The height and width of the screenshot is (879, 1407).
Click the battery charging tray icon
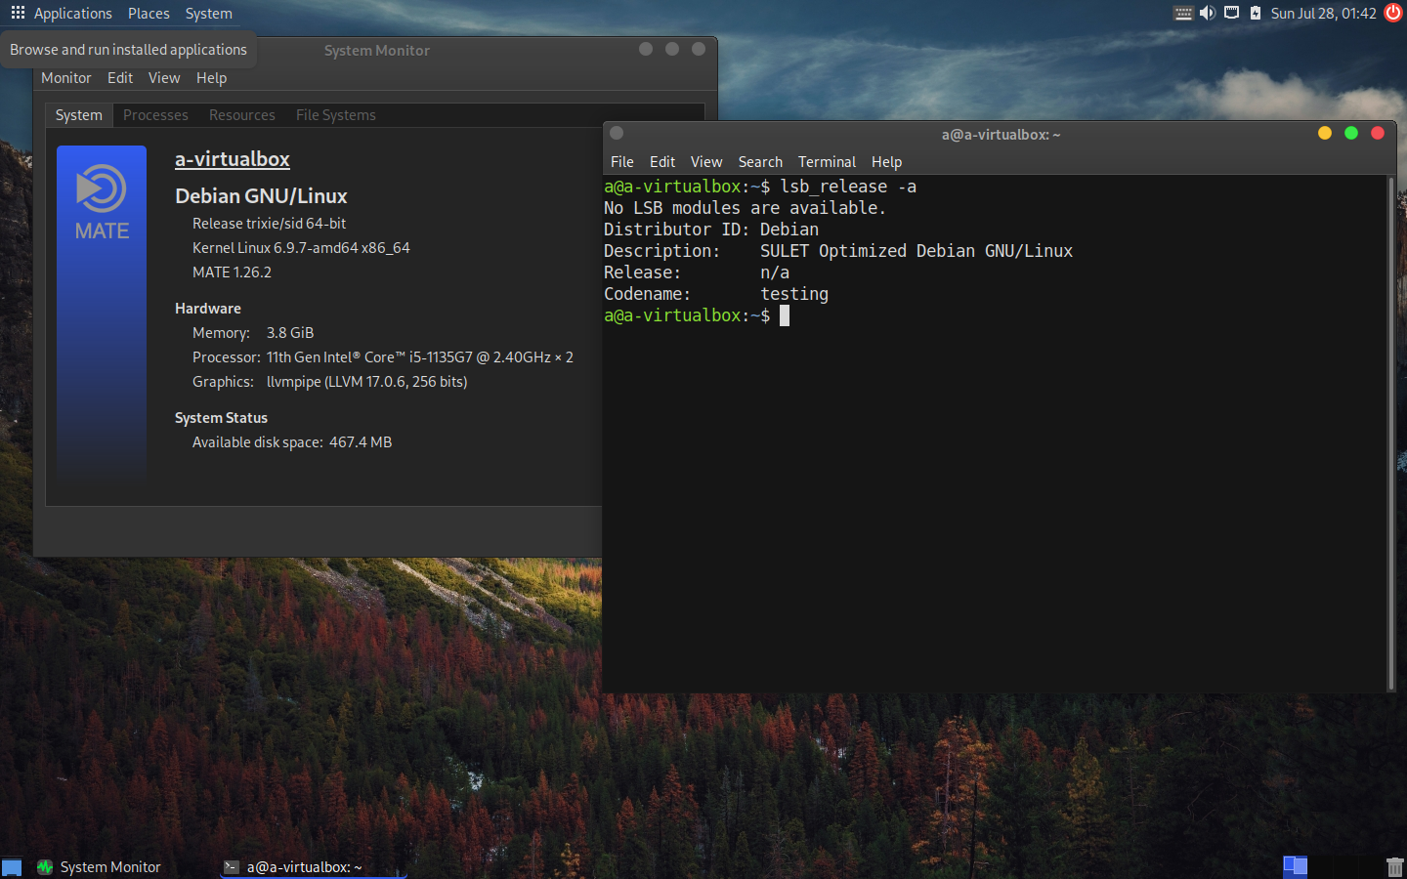point(1256,14)
